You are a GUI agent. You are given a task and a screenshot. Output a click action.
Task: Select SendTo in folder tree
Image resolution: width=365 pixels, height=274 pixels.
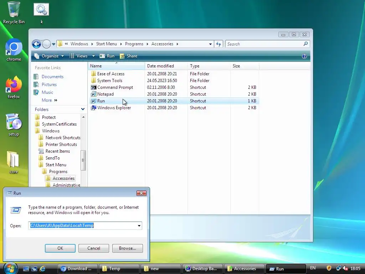[x=52, y=158]
